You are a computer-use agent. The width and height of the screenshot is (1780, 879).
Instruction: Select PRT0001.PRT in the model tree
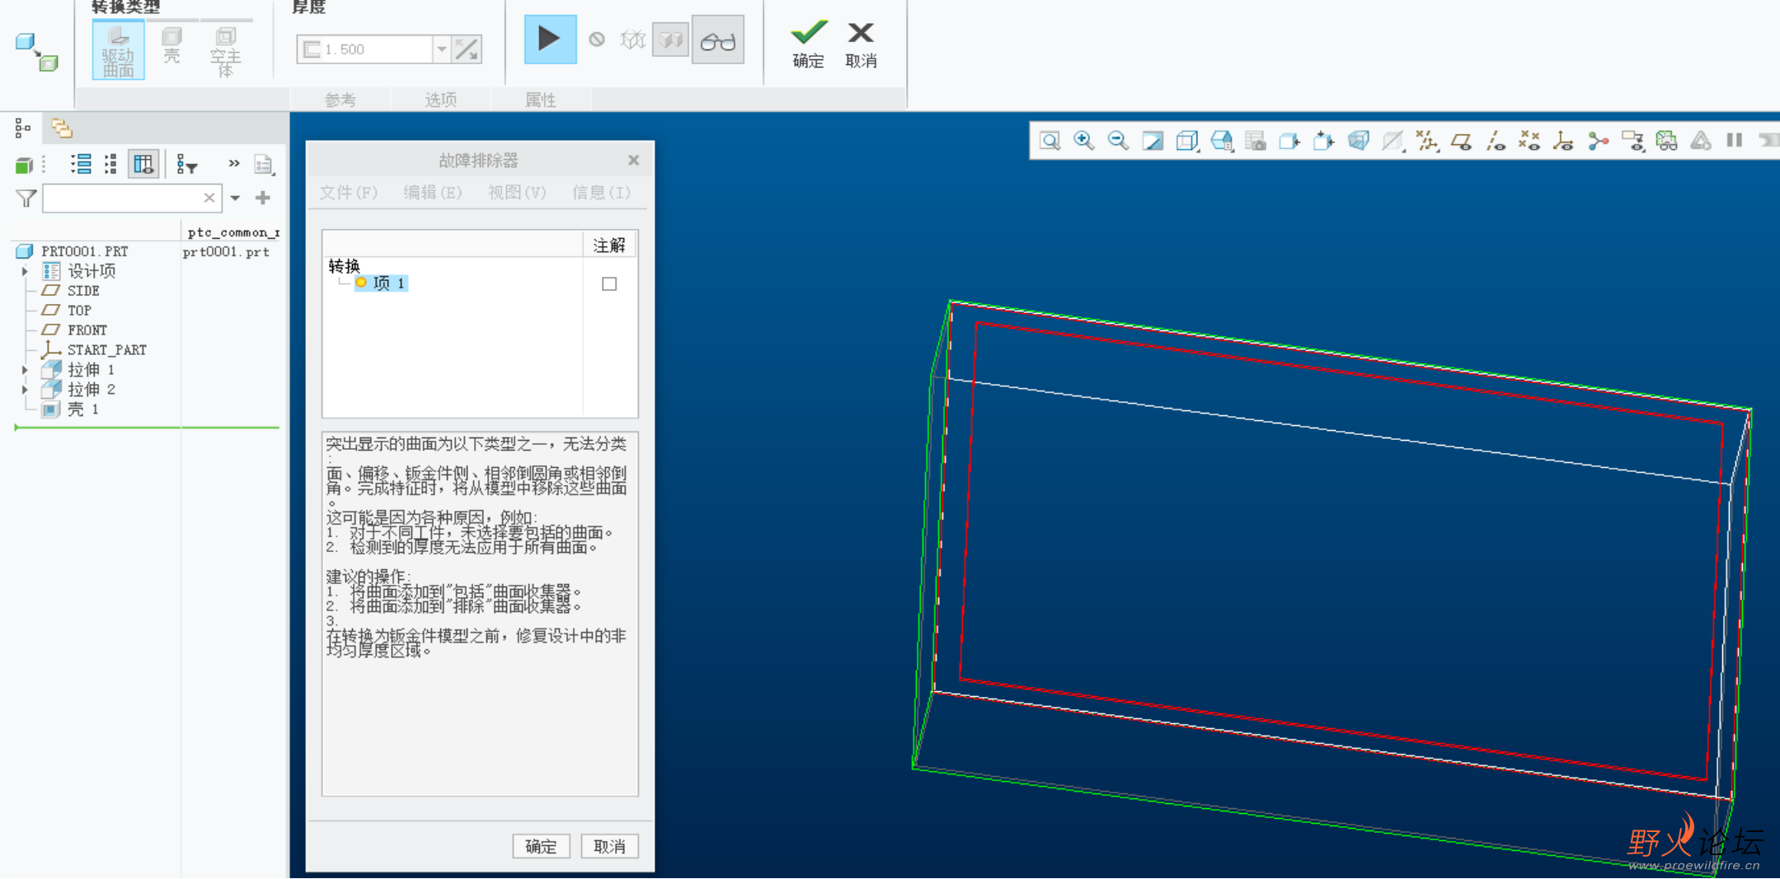85,251
